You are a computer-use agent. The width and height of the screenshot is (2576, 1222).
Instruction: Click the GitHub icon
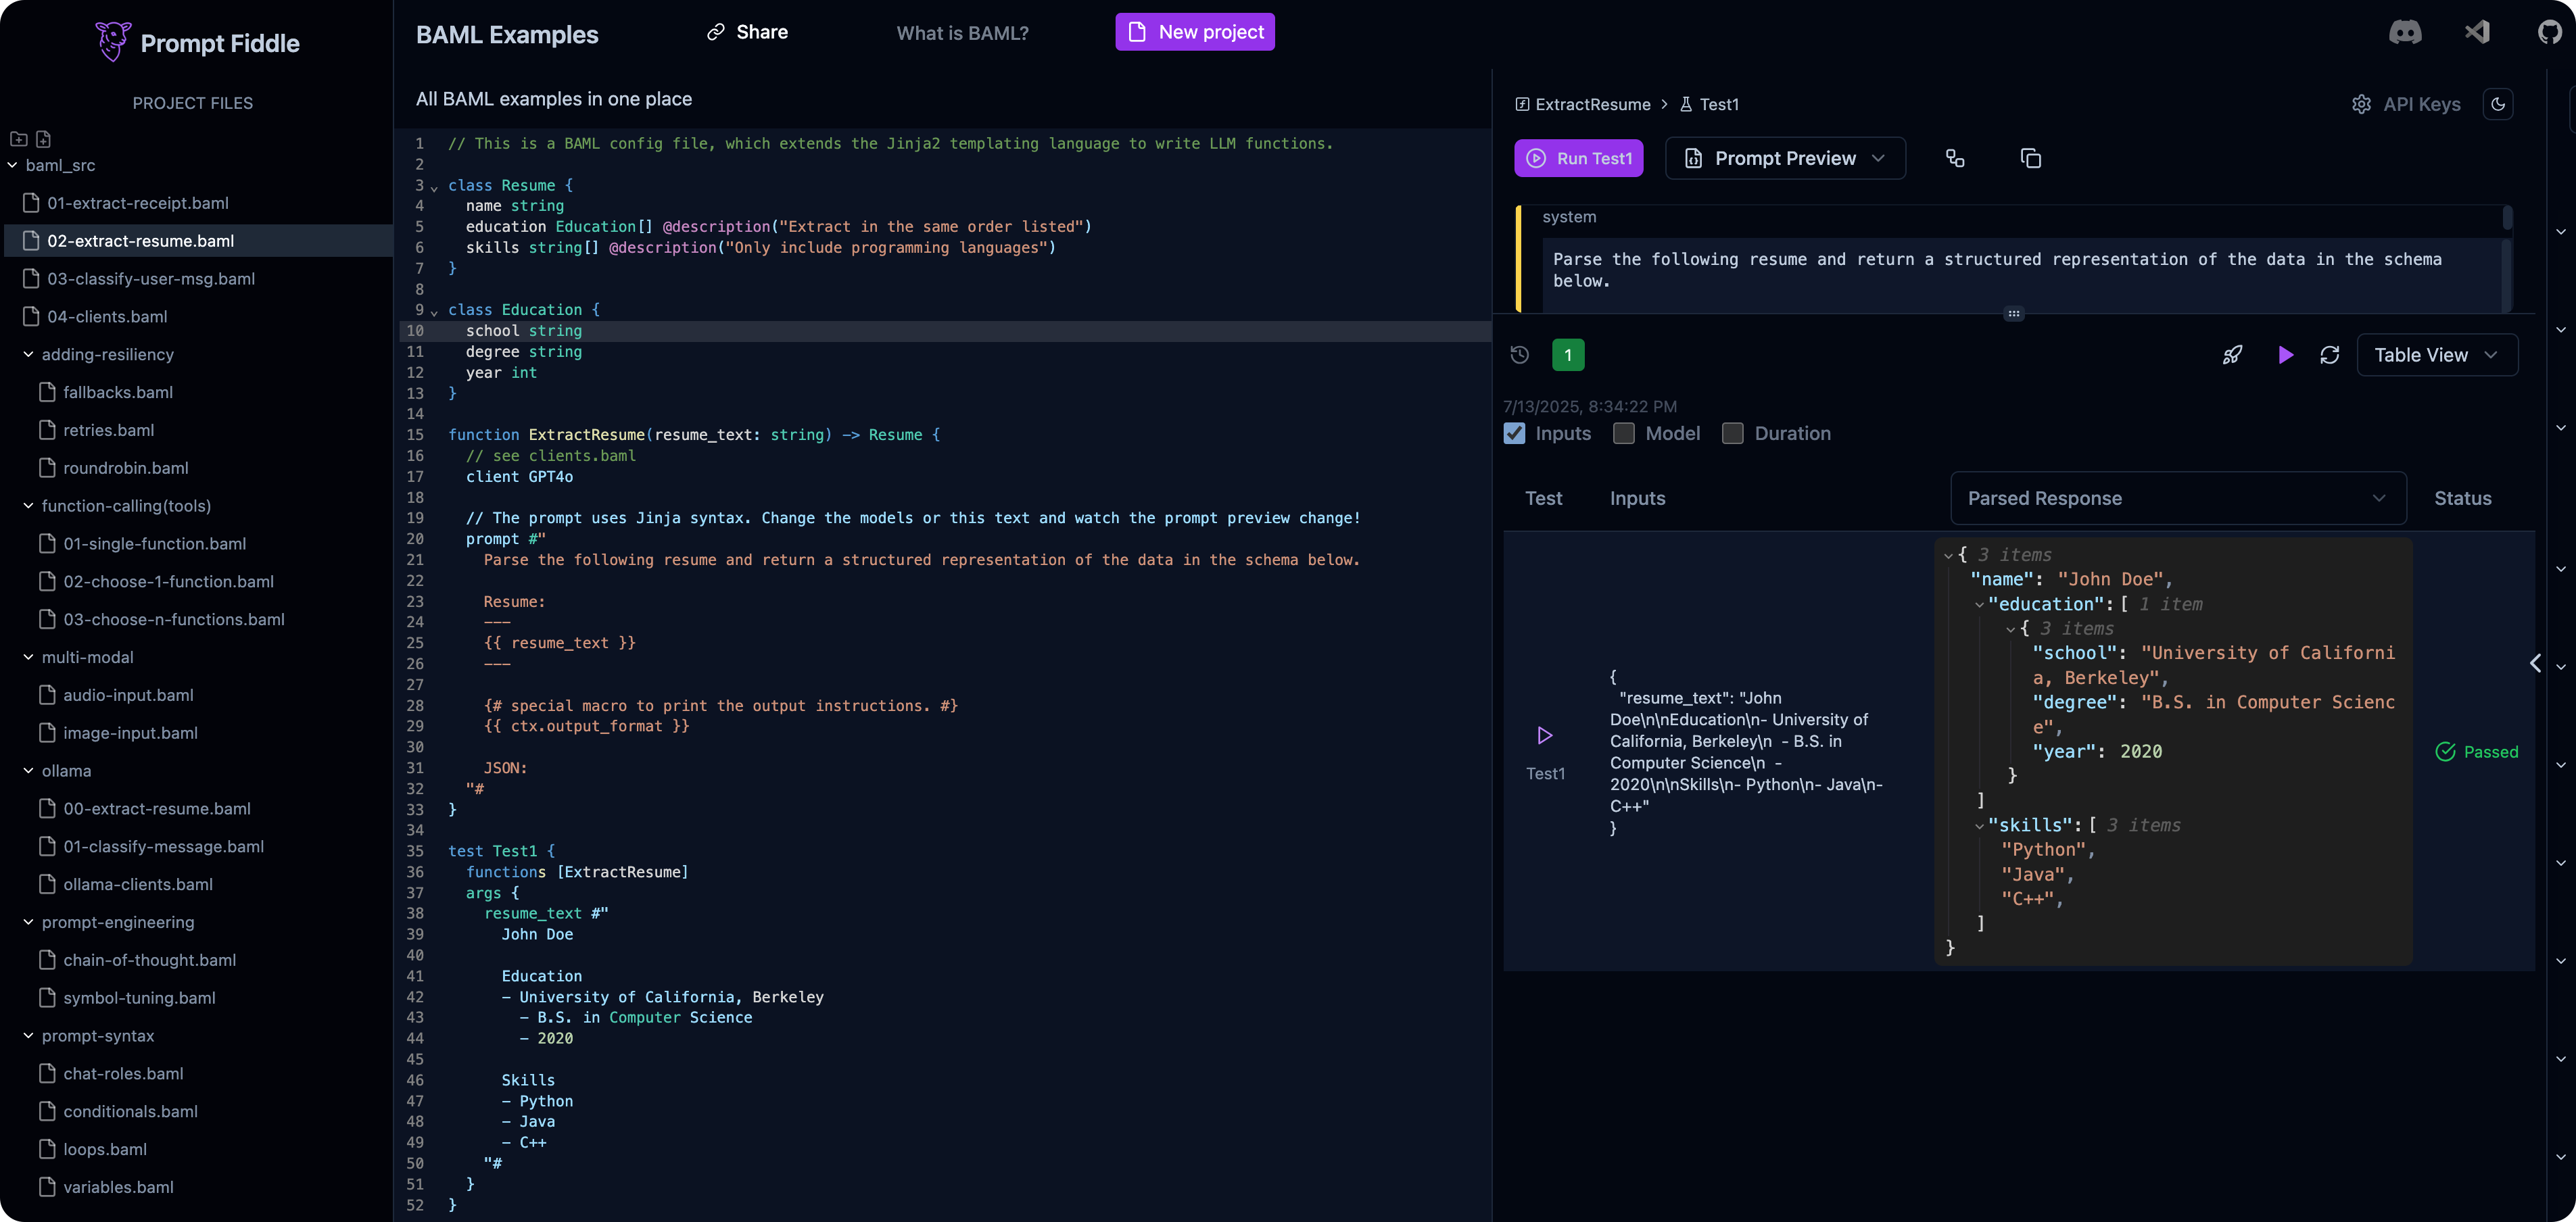point(2550,32)
